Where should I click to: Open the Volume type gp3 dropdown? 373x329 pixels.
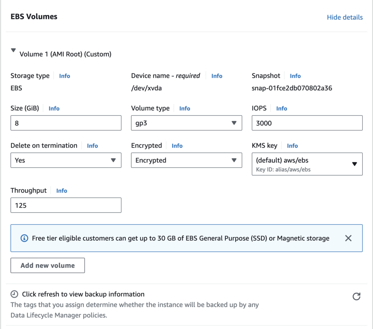pos(186,123)
